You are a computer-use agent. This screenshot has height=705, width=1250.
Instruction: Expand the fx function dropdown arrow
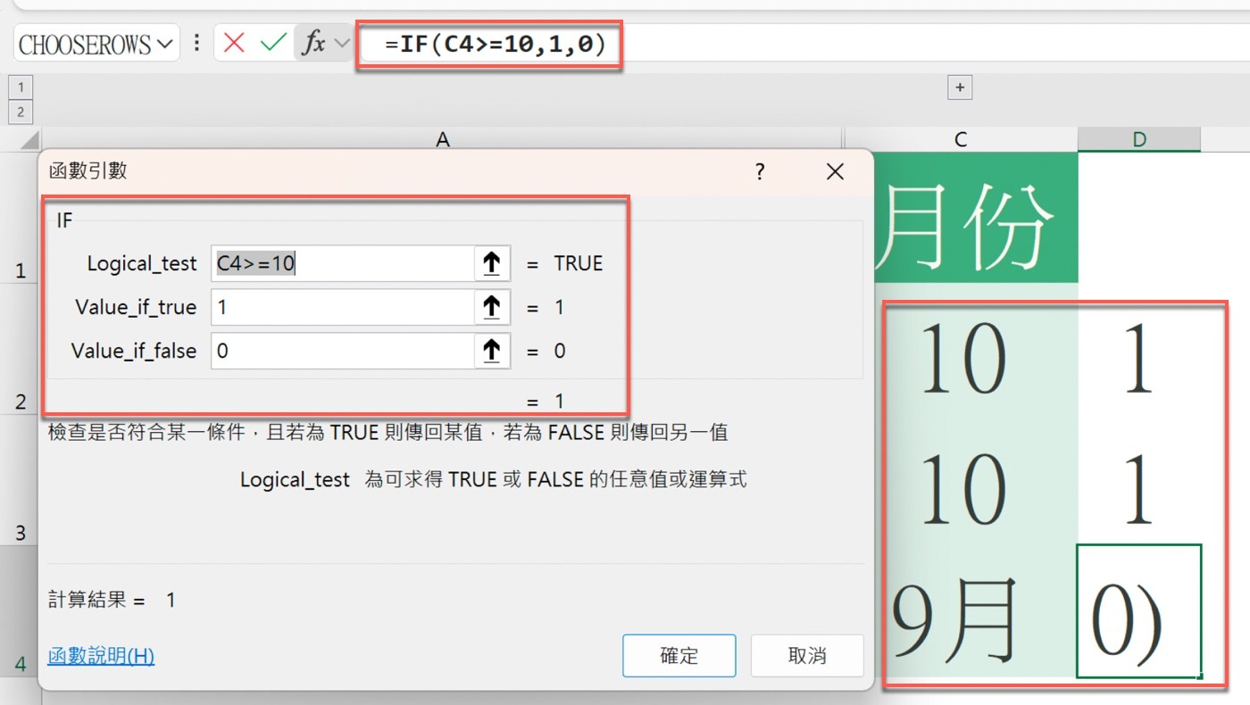tap(342, 43)
